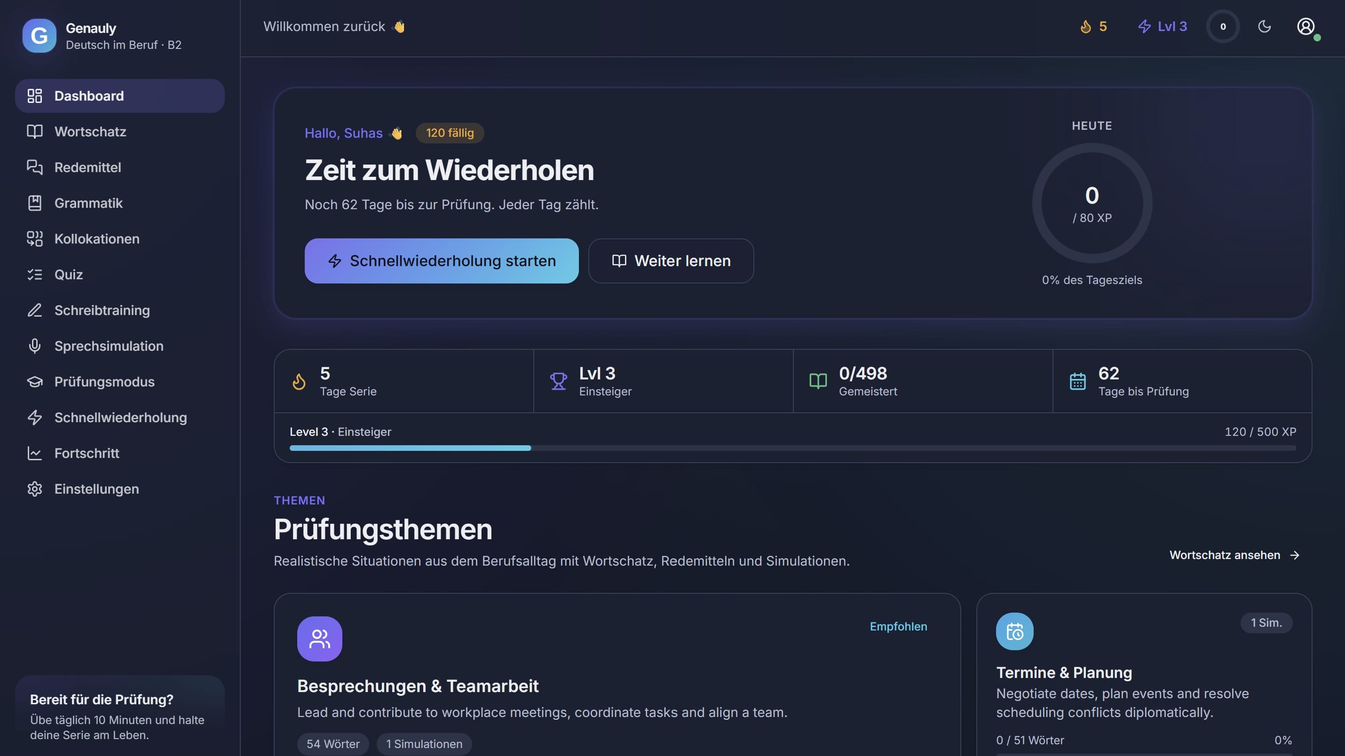Click the Level 3 XP progress bar
This screenshot has width=1345, height=756.
[792, 448]
